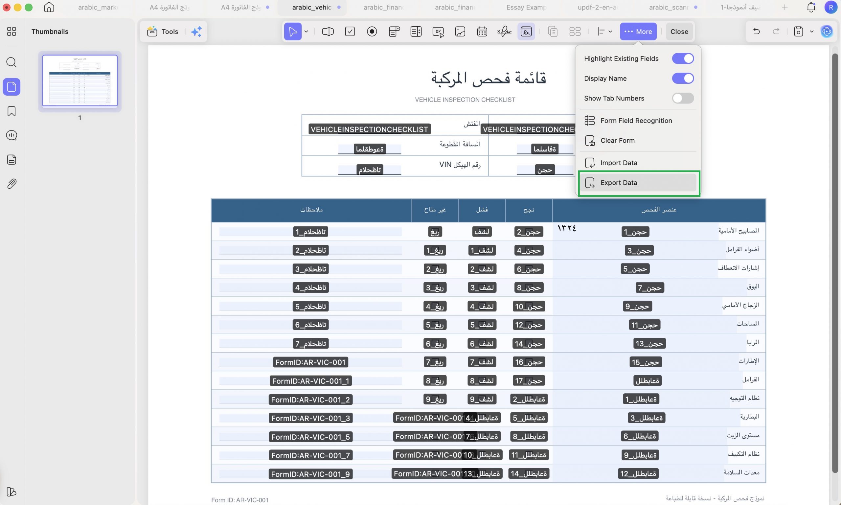Choose the image field tool
841x505 pixels.
point(460,32)
